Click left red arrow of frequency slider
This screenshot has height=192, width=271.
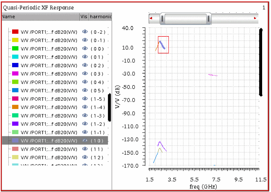151,18
